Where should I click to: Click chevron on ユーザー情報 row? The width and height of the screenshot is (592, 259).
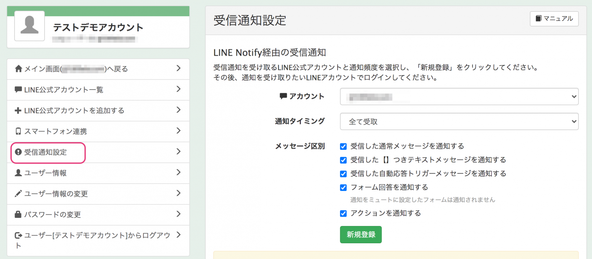point(178,173)
